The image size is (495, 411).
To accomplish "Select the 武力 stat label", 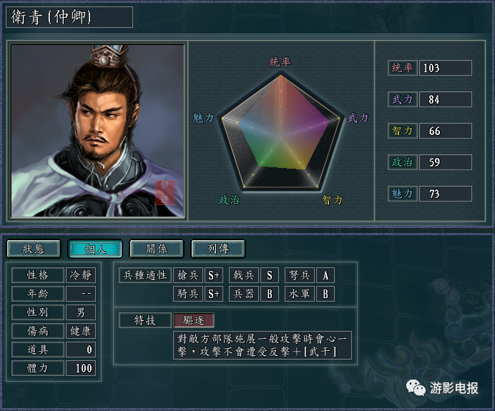I will coord(403,99).
